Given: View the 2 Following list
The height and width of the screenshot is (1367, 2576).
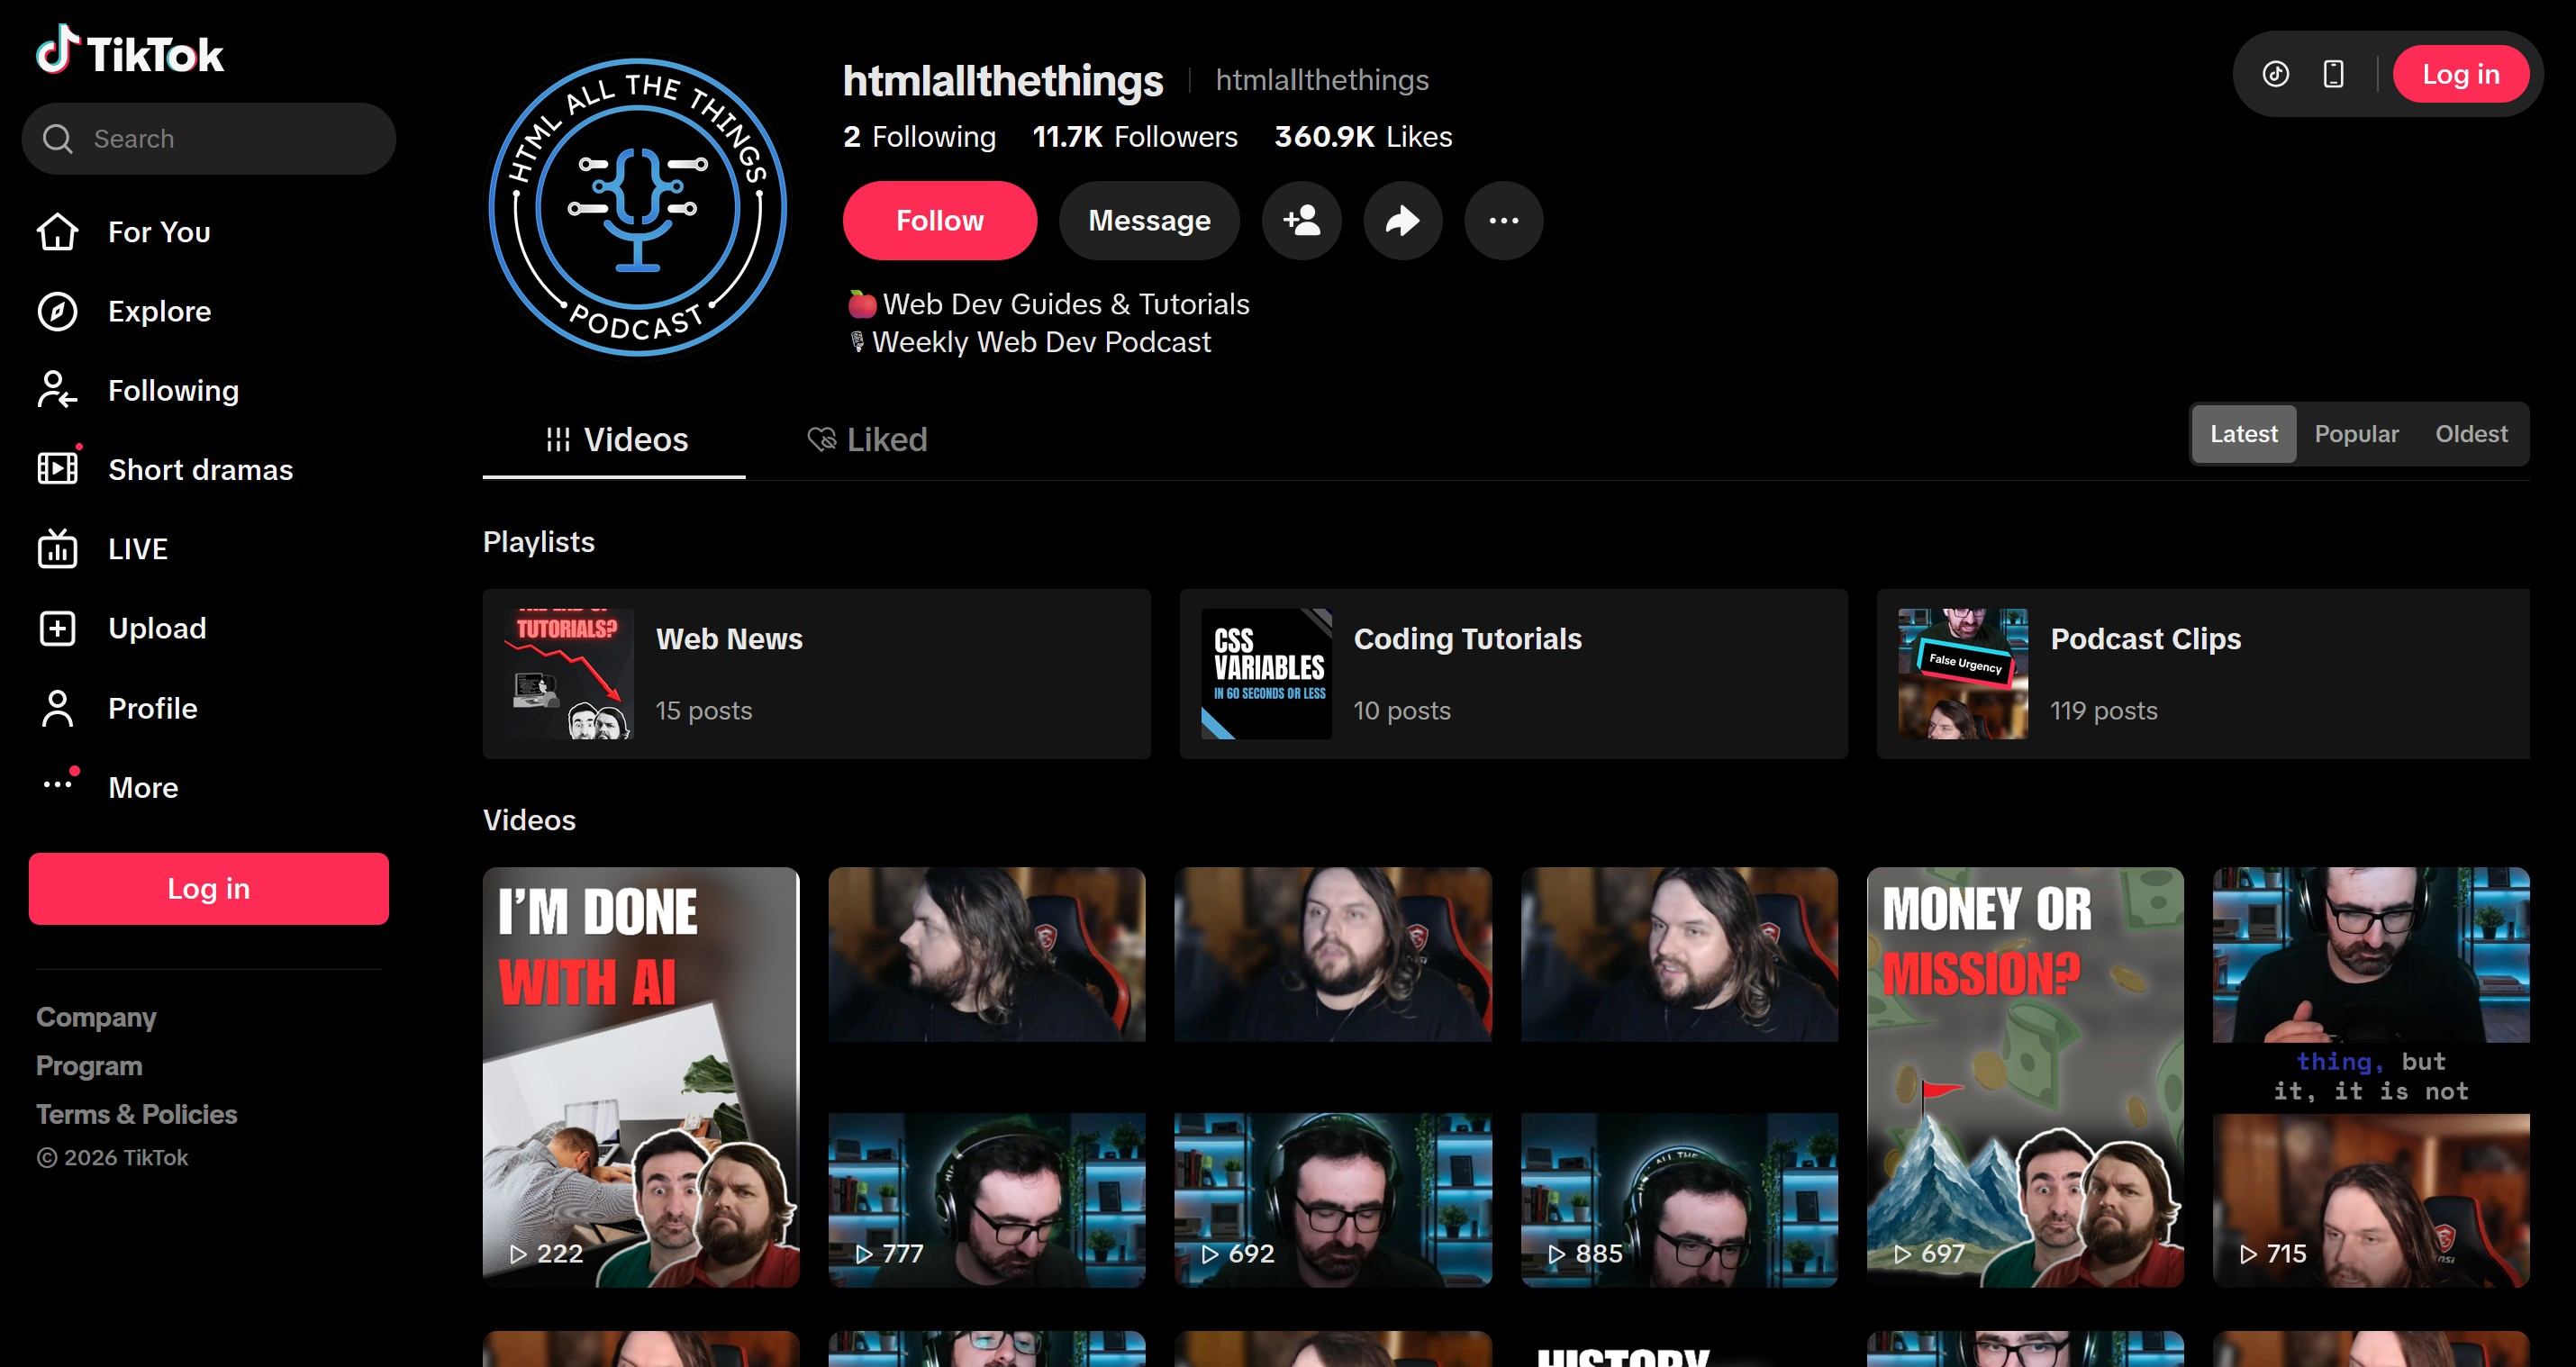Looking at the screenshot, I should tap(919, 137).
